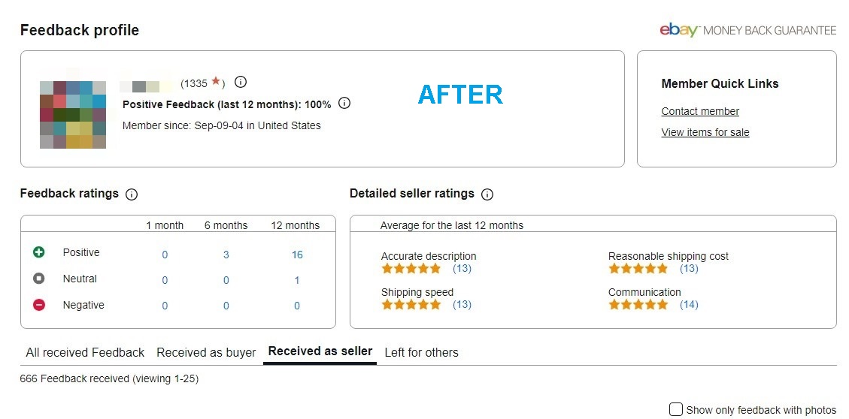Enable Show only feedback with photos
This screenshot has height=419, width=849.
[x=676, y=409]
